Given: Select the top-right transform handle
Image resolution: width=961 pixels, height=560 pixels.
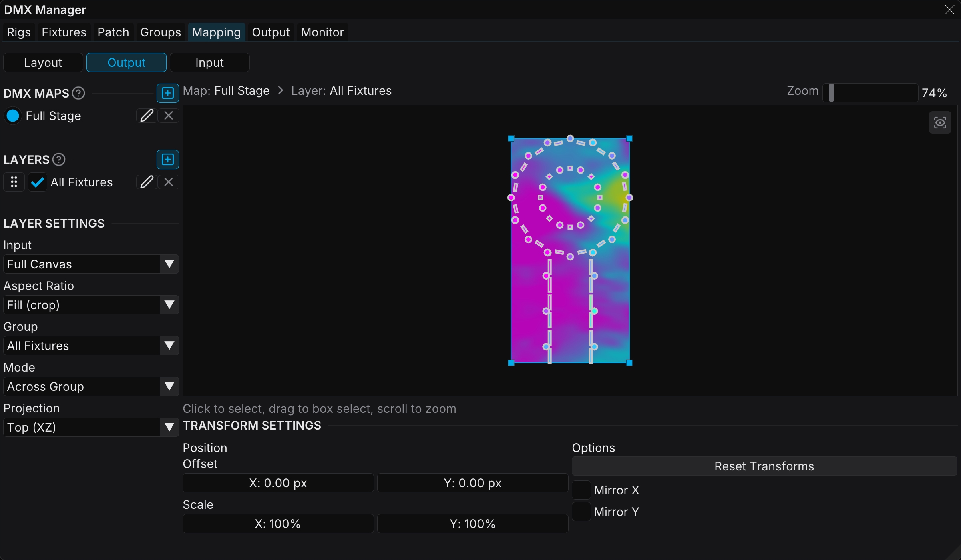Looking at the screenshot, I should pos(629,138).
